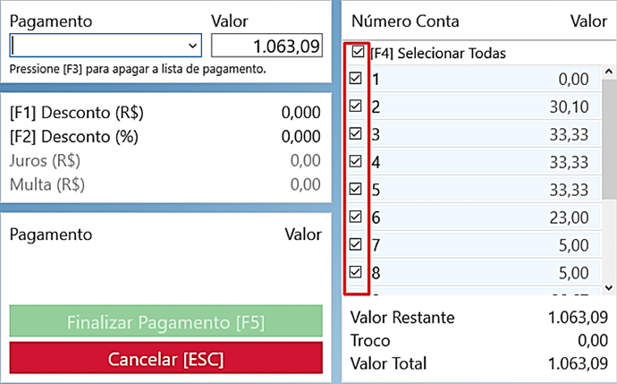Untick the conta 4 checkbox
The image size is (617, 384).
click(x=356, y=162)
